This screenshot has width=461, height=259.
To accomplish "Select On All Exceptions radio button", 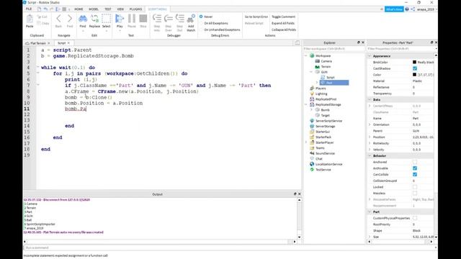I will [201, 23].
